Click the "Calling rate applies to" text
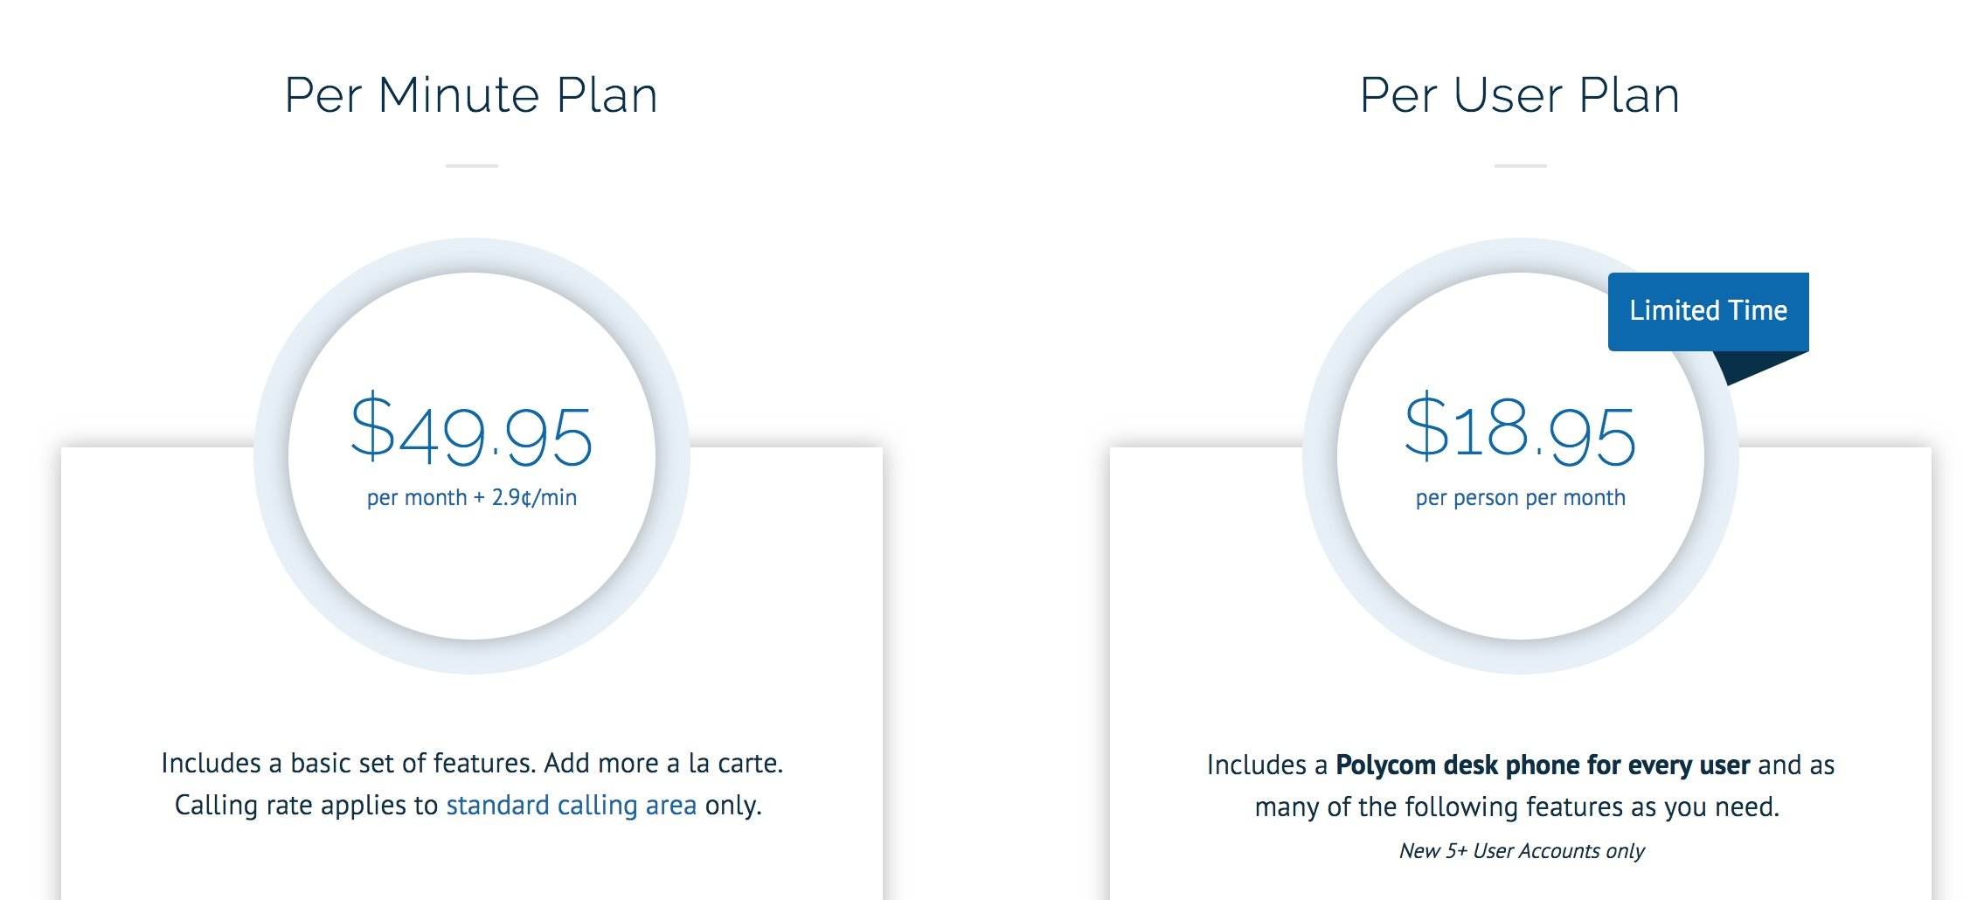The height and width of the screenshot is (900, 1970). pyautogui.click(x=306, y=805)
